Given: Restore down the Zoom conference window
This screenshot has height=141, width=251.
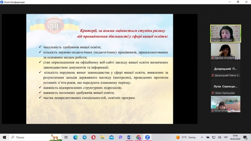Looking at the screenshot, I should point(238,2).
